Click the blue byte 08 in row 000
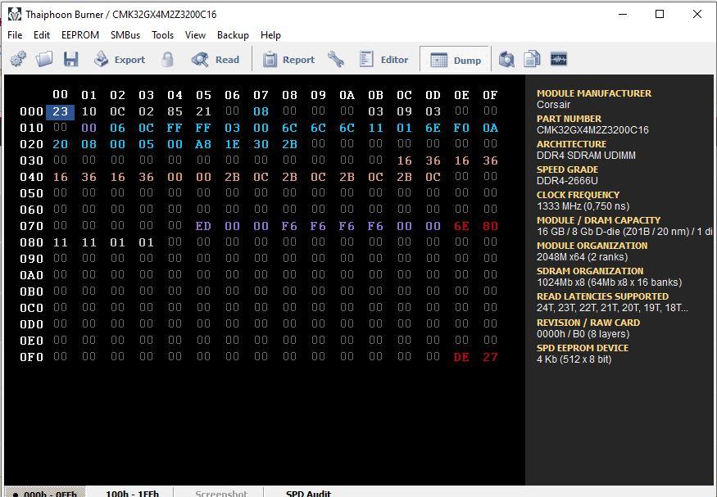The height and width of the screenshot is (497, 717). [261, 111]
